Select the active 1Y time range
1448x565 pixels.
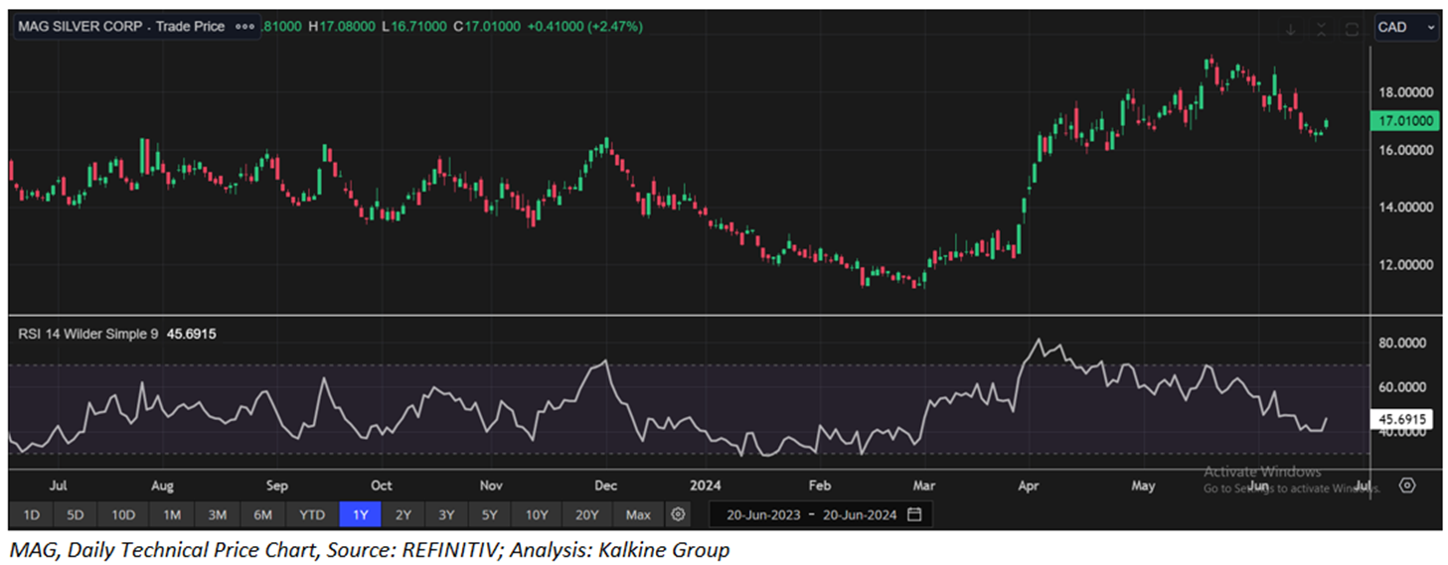360,514
